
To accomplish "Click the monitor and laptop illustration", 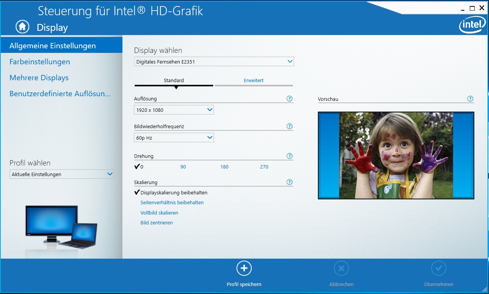I will pyautogui.click(x=61, y=227).
